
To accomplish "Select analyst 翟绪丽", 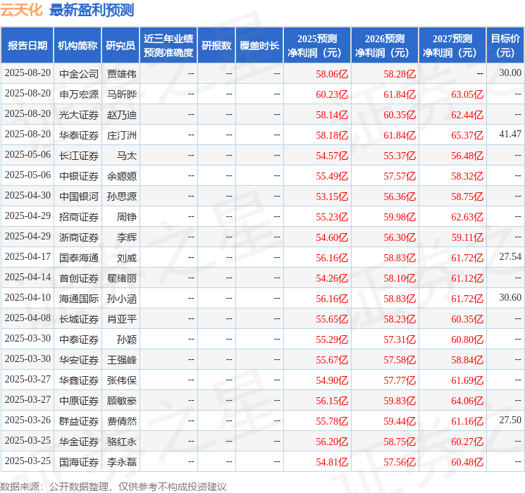I will [x=122, y=277].
